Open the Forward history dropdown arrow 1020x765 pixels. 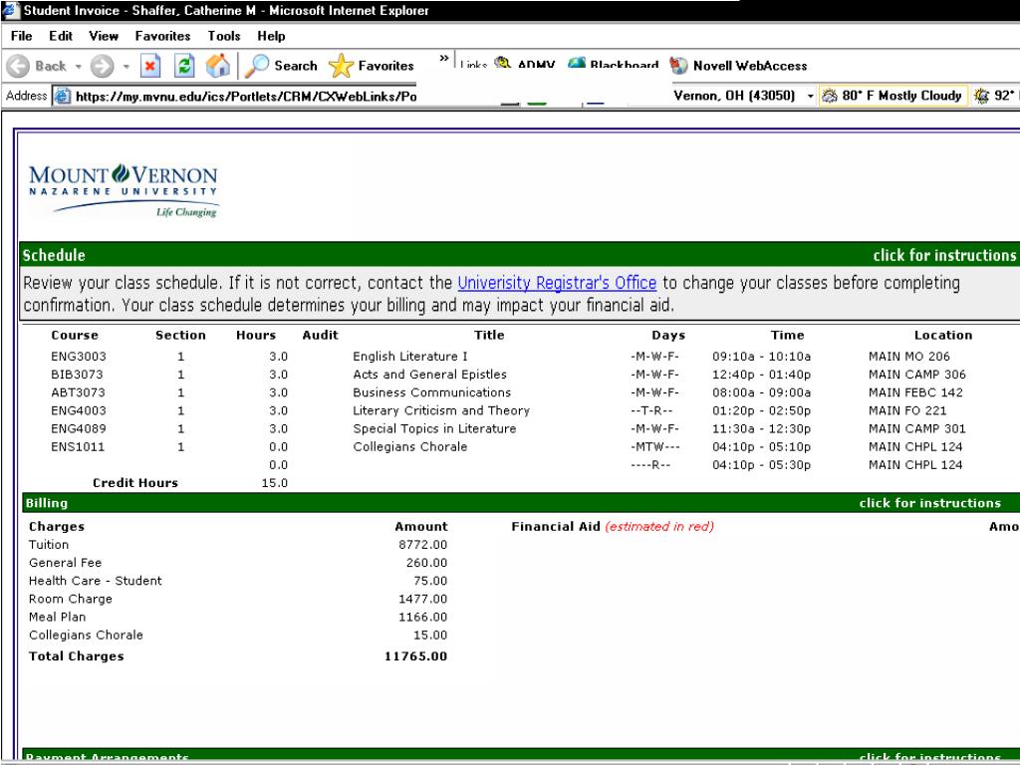coord(127,67)
